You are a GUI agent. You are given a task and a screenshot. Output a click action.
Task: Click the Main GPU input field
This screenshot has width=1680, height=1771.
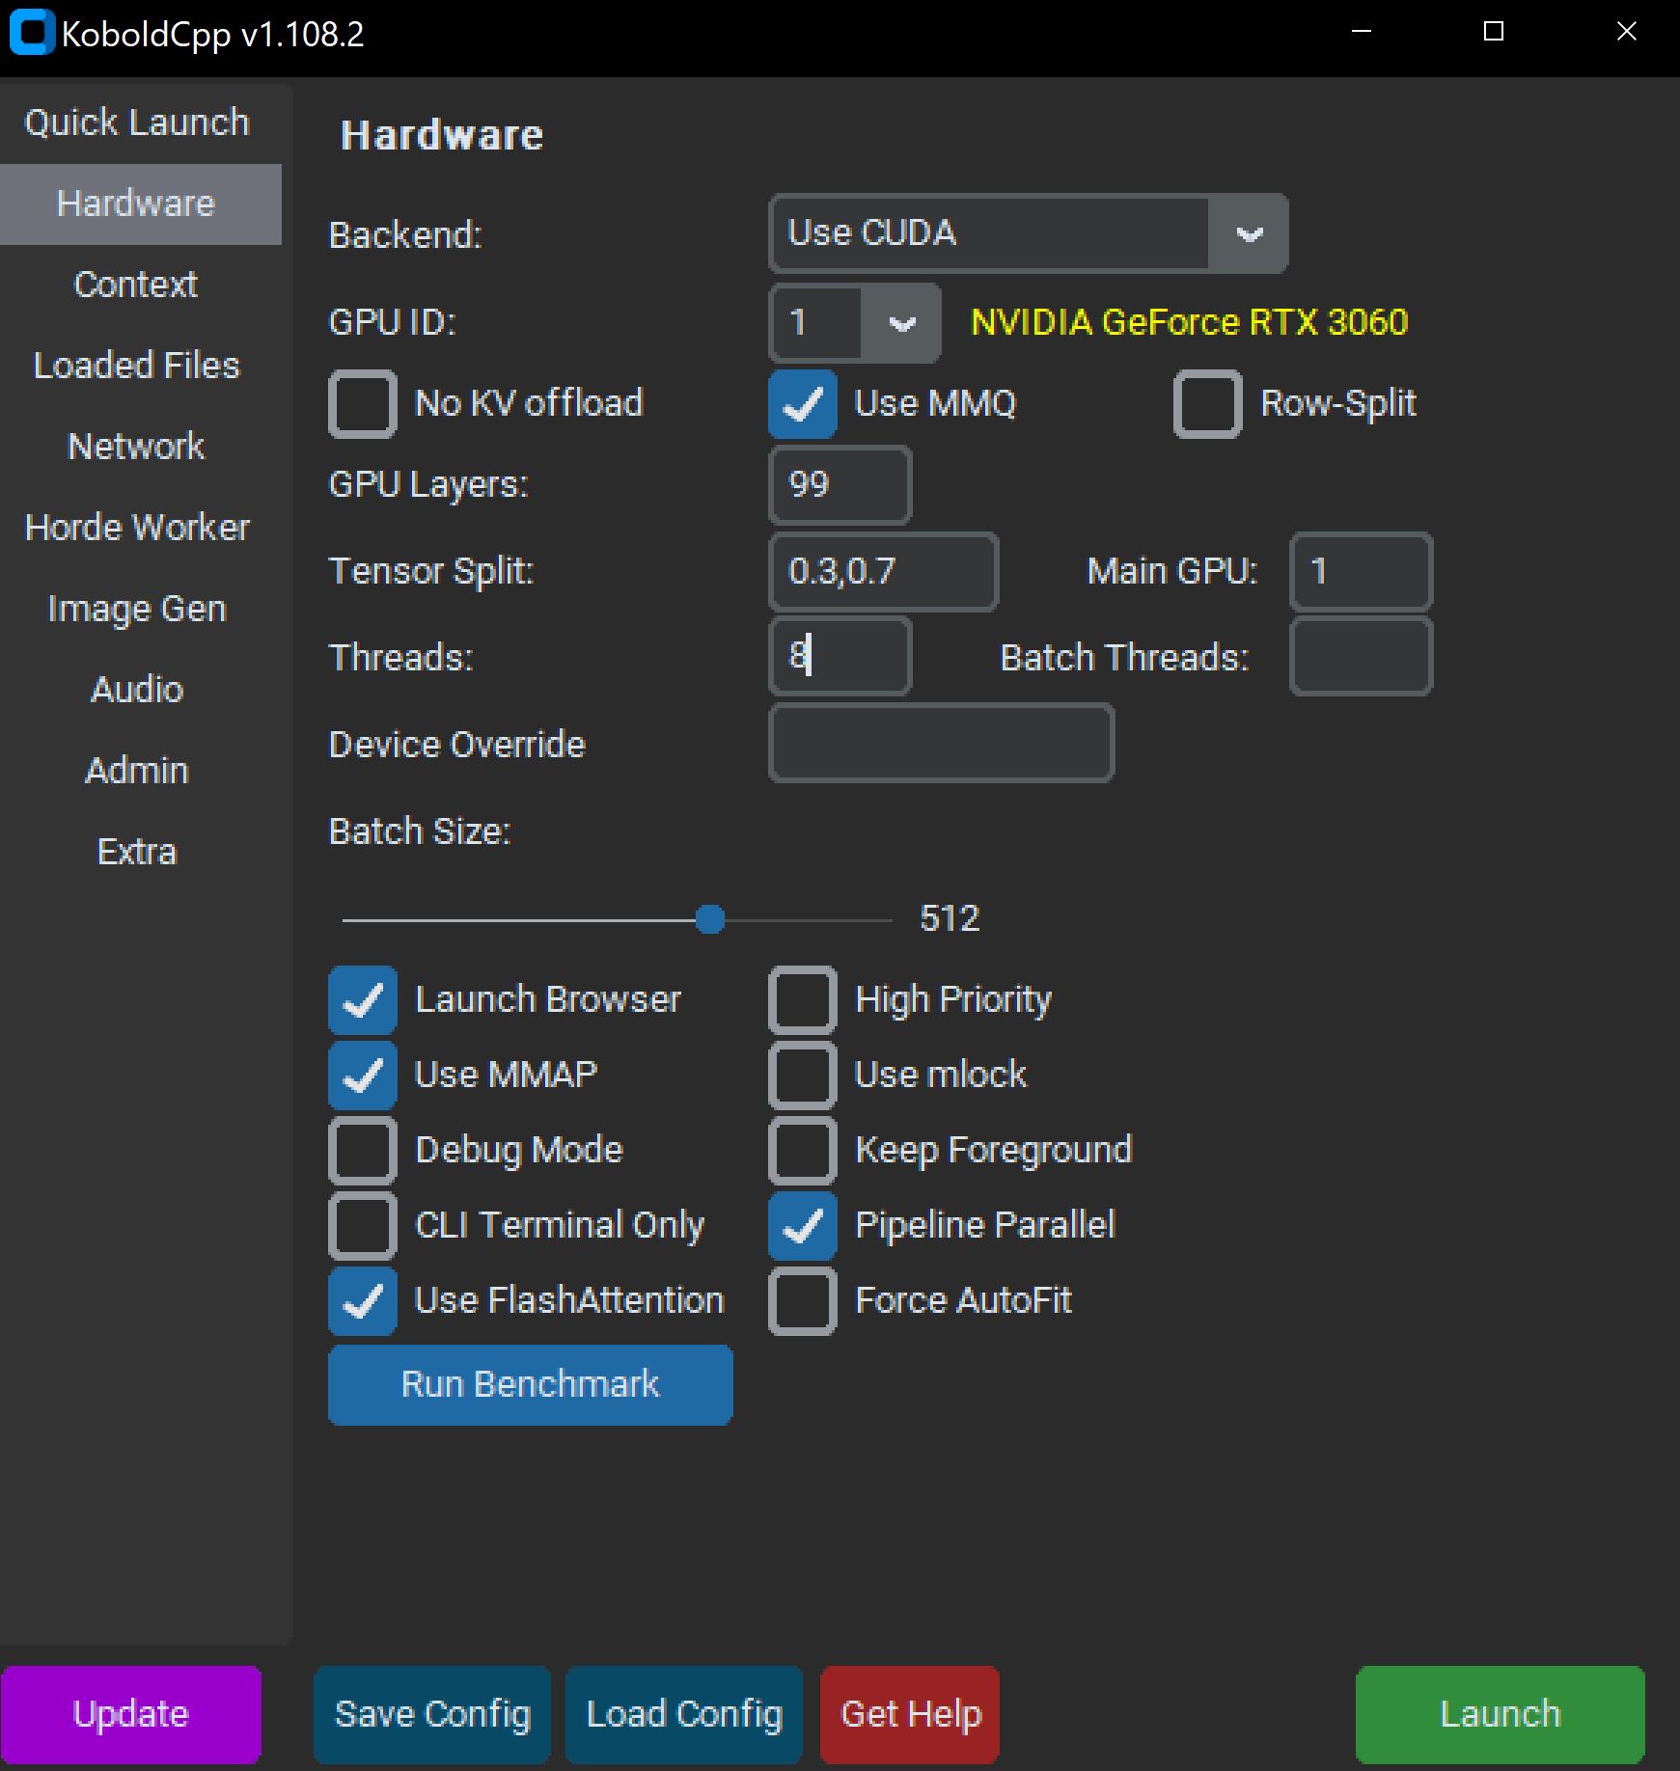pyautogui.click(x=1362, y=571)
